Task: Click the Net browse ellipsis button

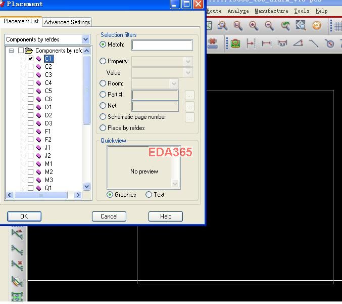Action: click(189, 107)
